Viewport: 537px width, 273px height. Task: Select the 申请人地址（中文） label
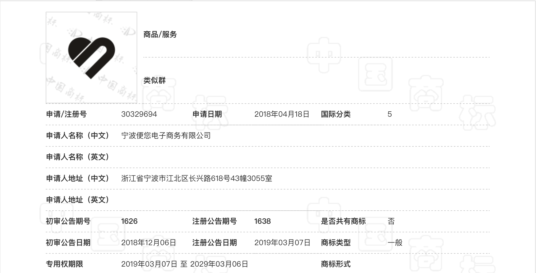78,179
